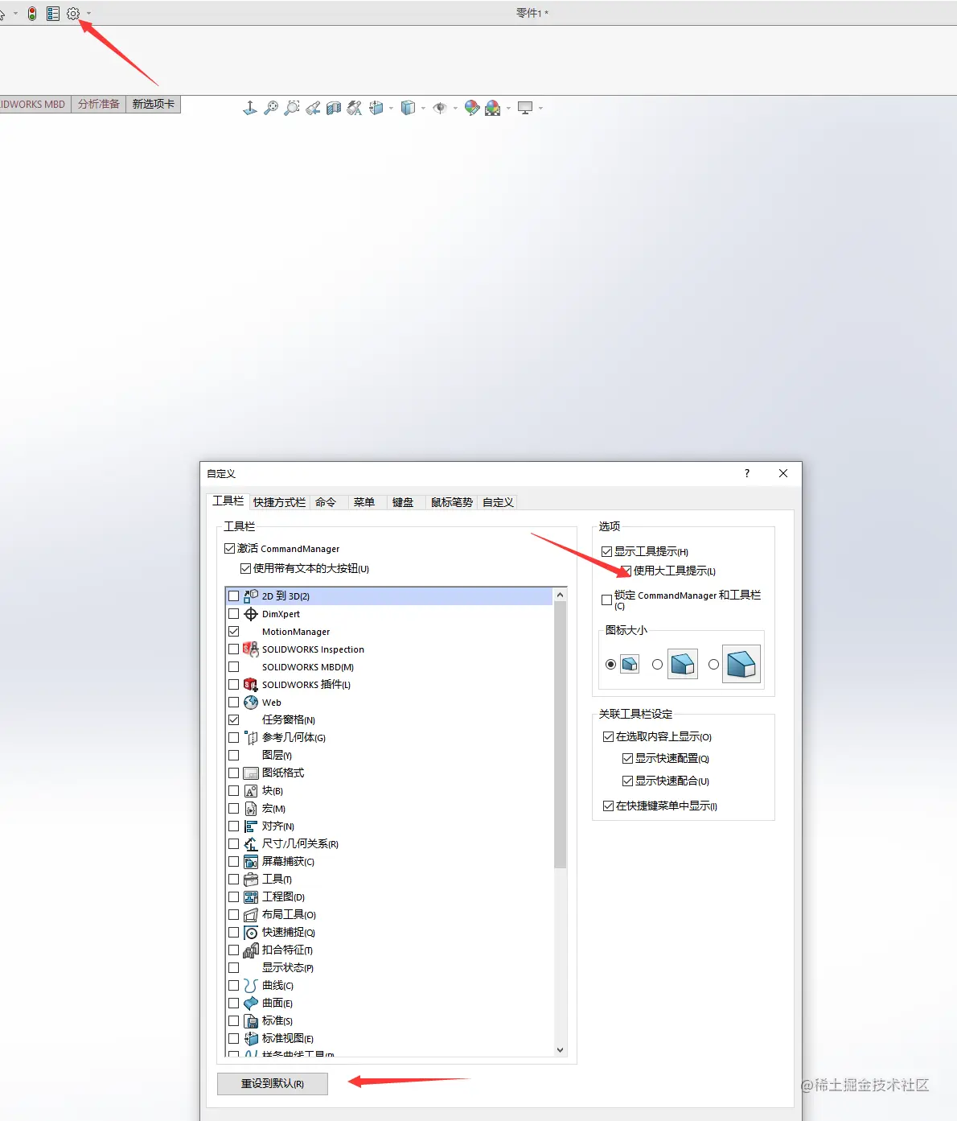Switch to the 菜单 tab
The width and height of the screenshot is (957, 1121).
364,502
